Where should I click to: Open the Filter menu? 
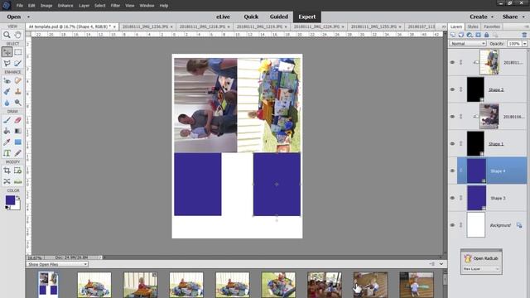[115, 6]
